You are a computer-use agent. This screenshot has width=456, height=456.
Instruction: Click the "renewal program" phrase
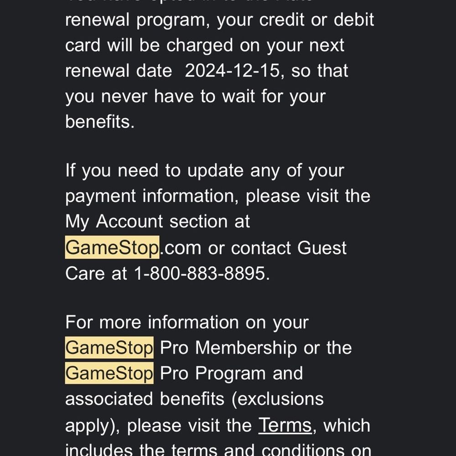[x=137, y=21]
